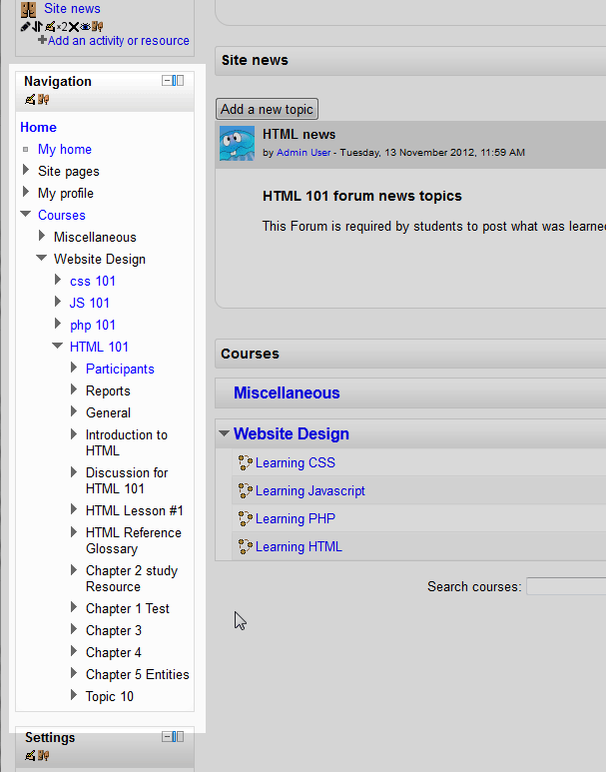Open css 101 course link
606x772 pixels.
tap(93, 281)
